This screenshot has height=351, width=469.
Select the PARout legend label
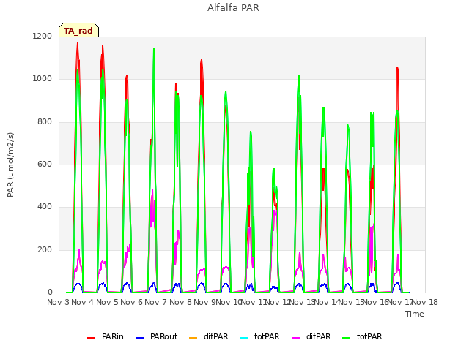pos(163,336)
